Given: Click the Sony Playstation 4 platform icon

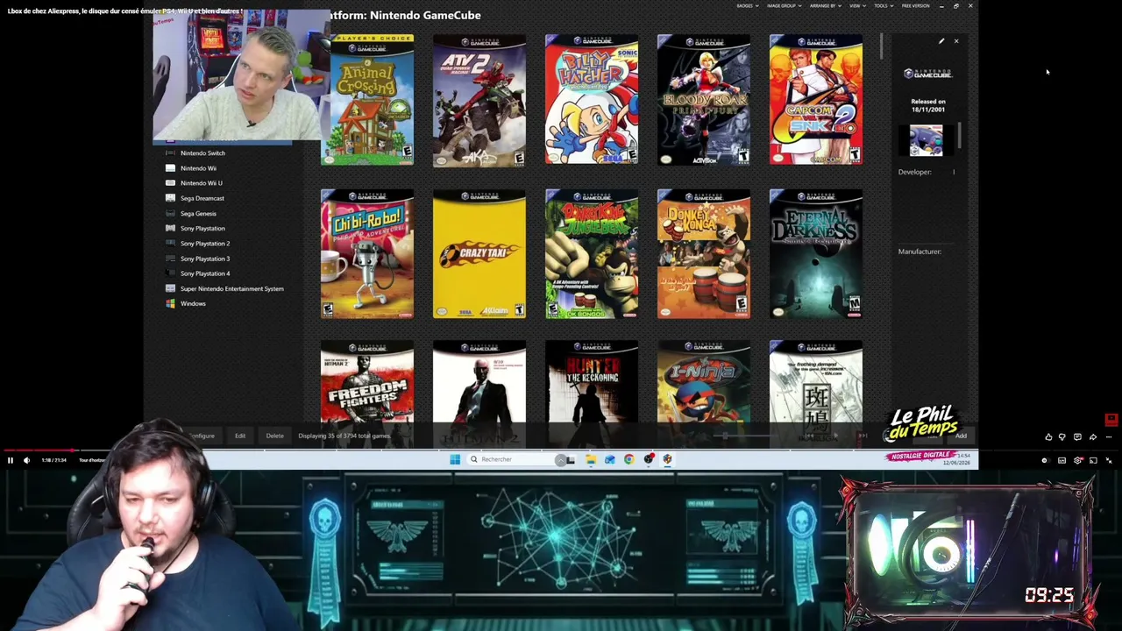Looking at the screenshot, I should coord(170,273).
